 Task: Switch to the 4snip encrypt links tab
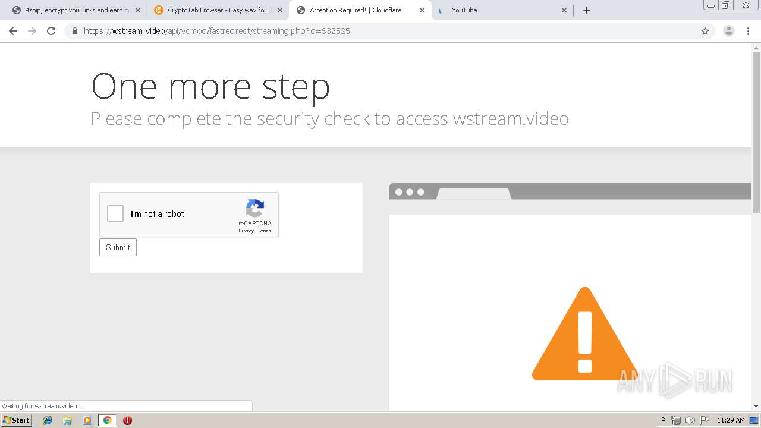click(77, 10)
